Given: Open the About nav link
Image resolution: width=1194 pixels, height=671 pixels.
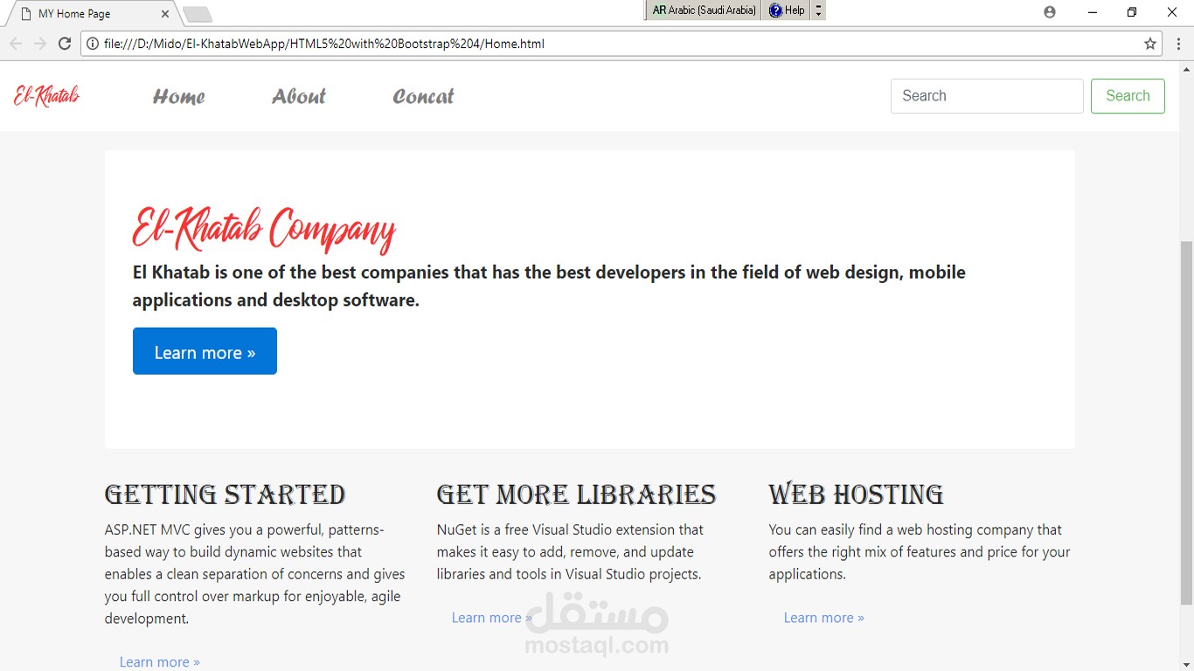Looking at the screenshot, I should pos(299,96).
